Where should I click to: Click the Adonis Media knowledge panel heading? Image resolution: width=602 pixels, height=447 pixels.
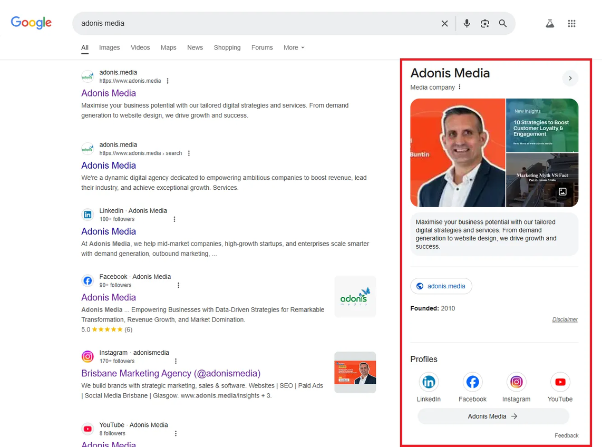coord(450,73)
